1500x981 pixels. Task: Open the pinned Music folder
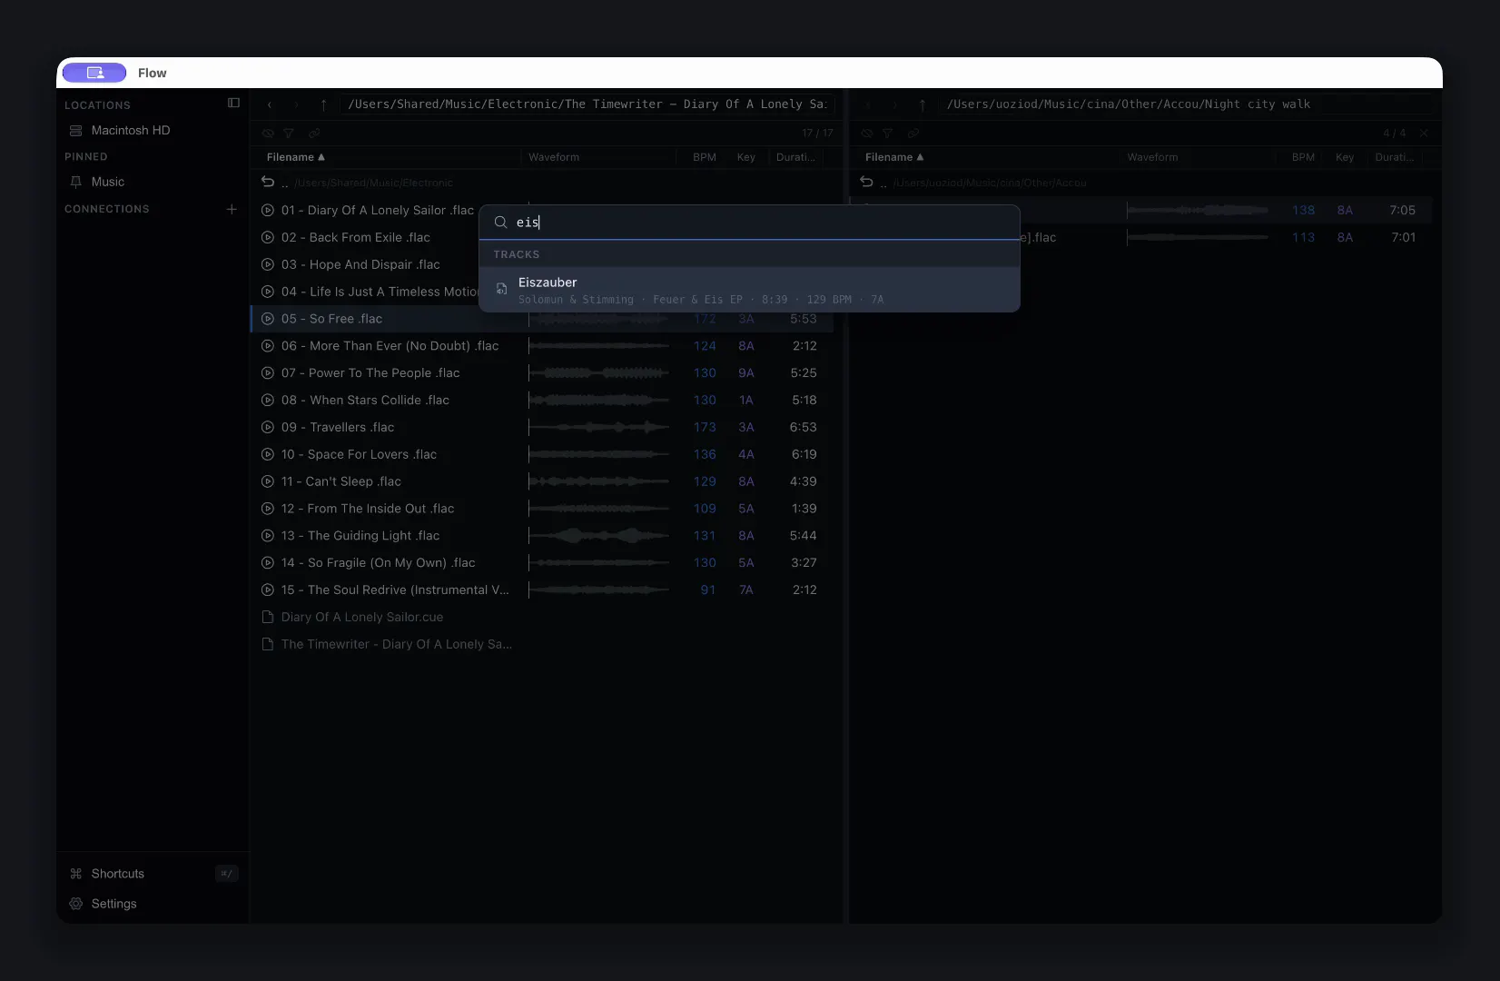[108, 182]
